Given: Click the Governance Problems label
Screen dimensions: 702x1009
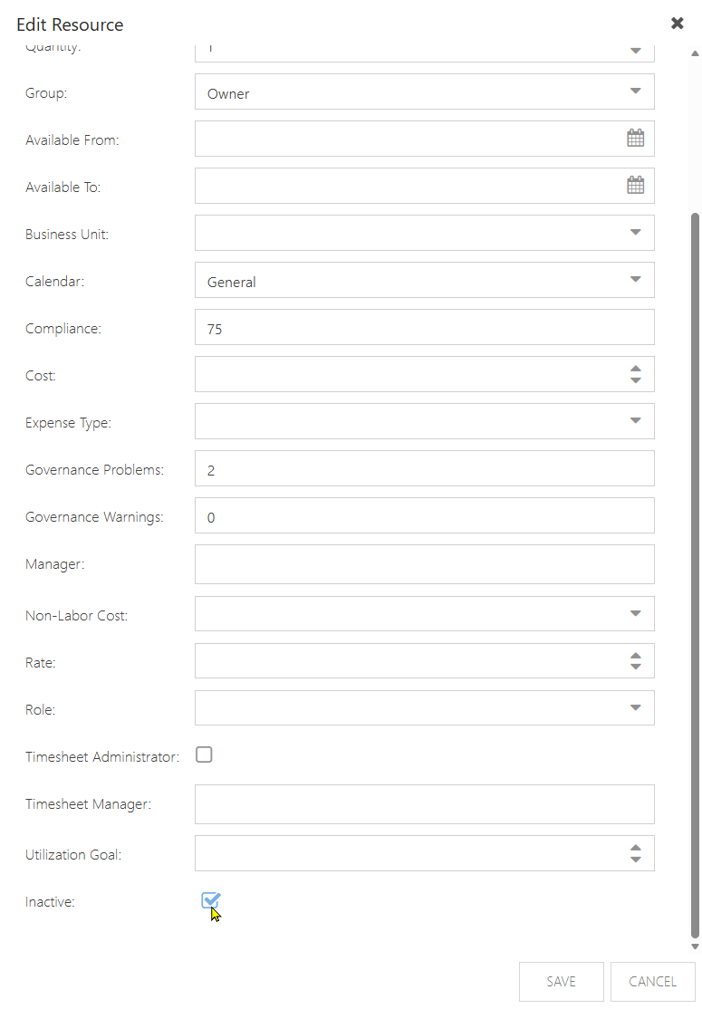Looking at the screenshot, I should [x=94, y=470].
